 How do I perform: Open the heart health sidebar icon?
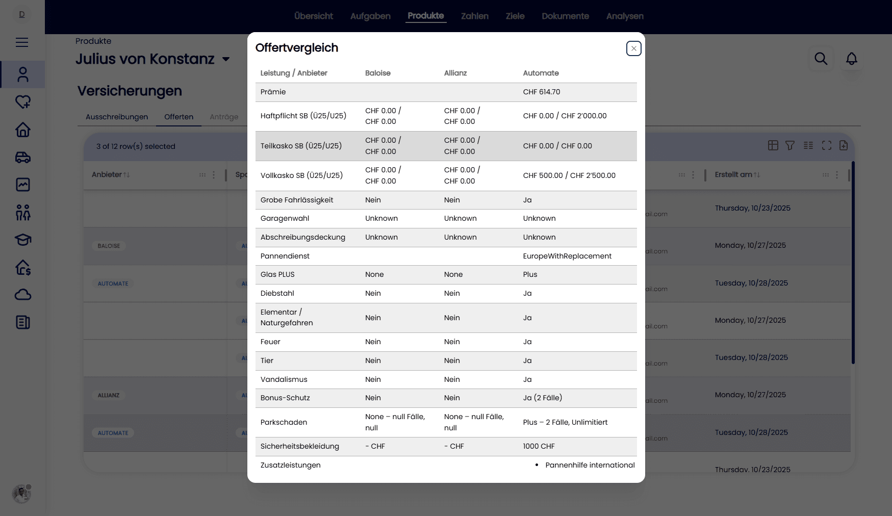tap(23, 102)
